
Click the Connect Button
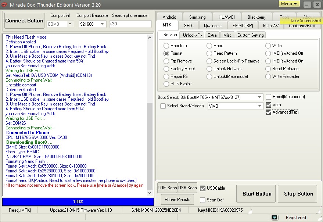tap(24, 21)
